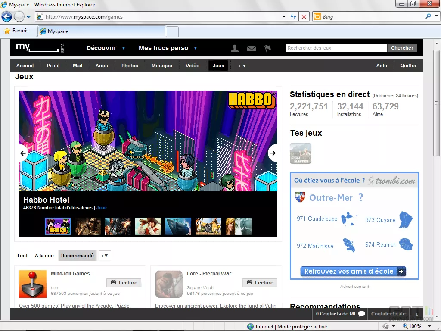Open the recent pages dropdown arrow

[29, 17]
